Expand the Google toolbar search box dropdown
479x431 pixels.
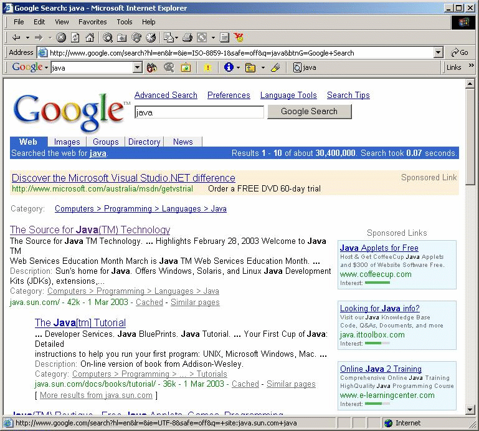click(138, 67)
